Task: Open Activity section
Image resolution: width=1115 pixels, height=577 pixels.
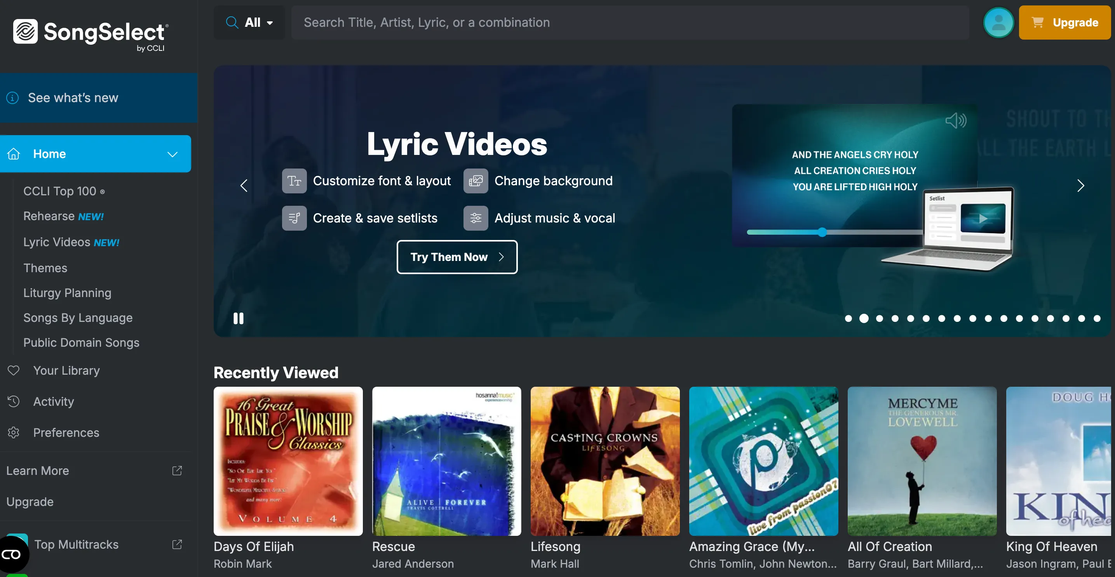Action: pyautogui.click(x=54, y=401)
